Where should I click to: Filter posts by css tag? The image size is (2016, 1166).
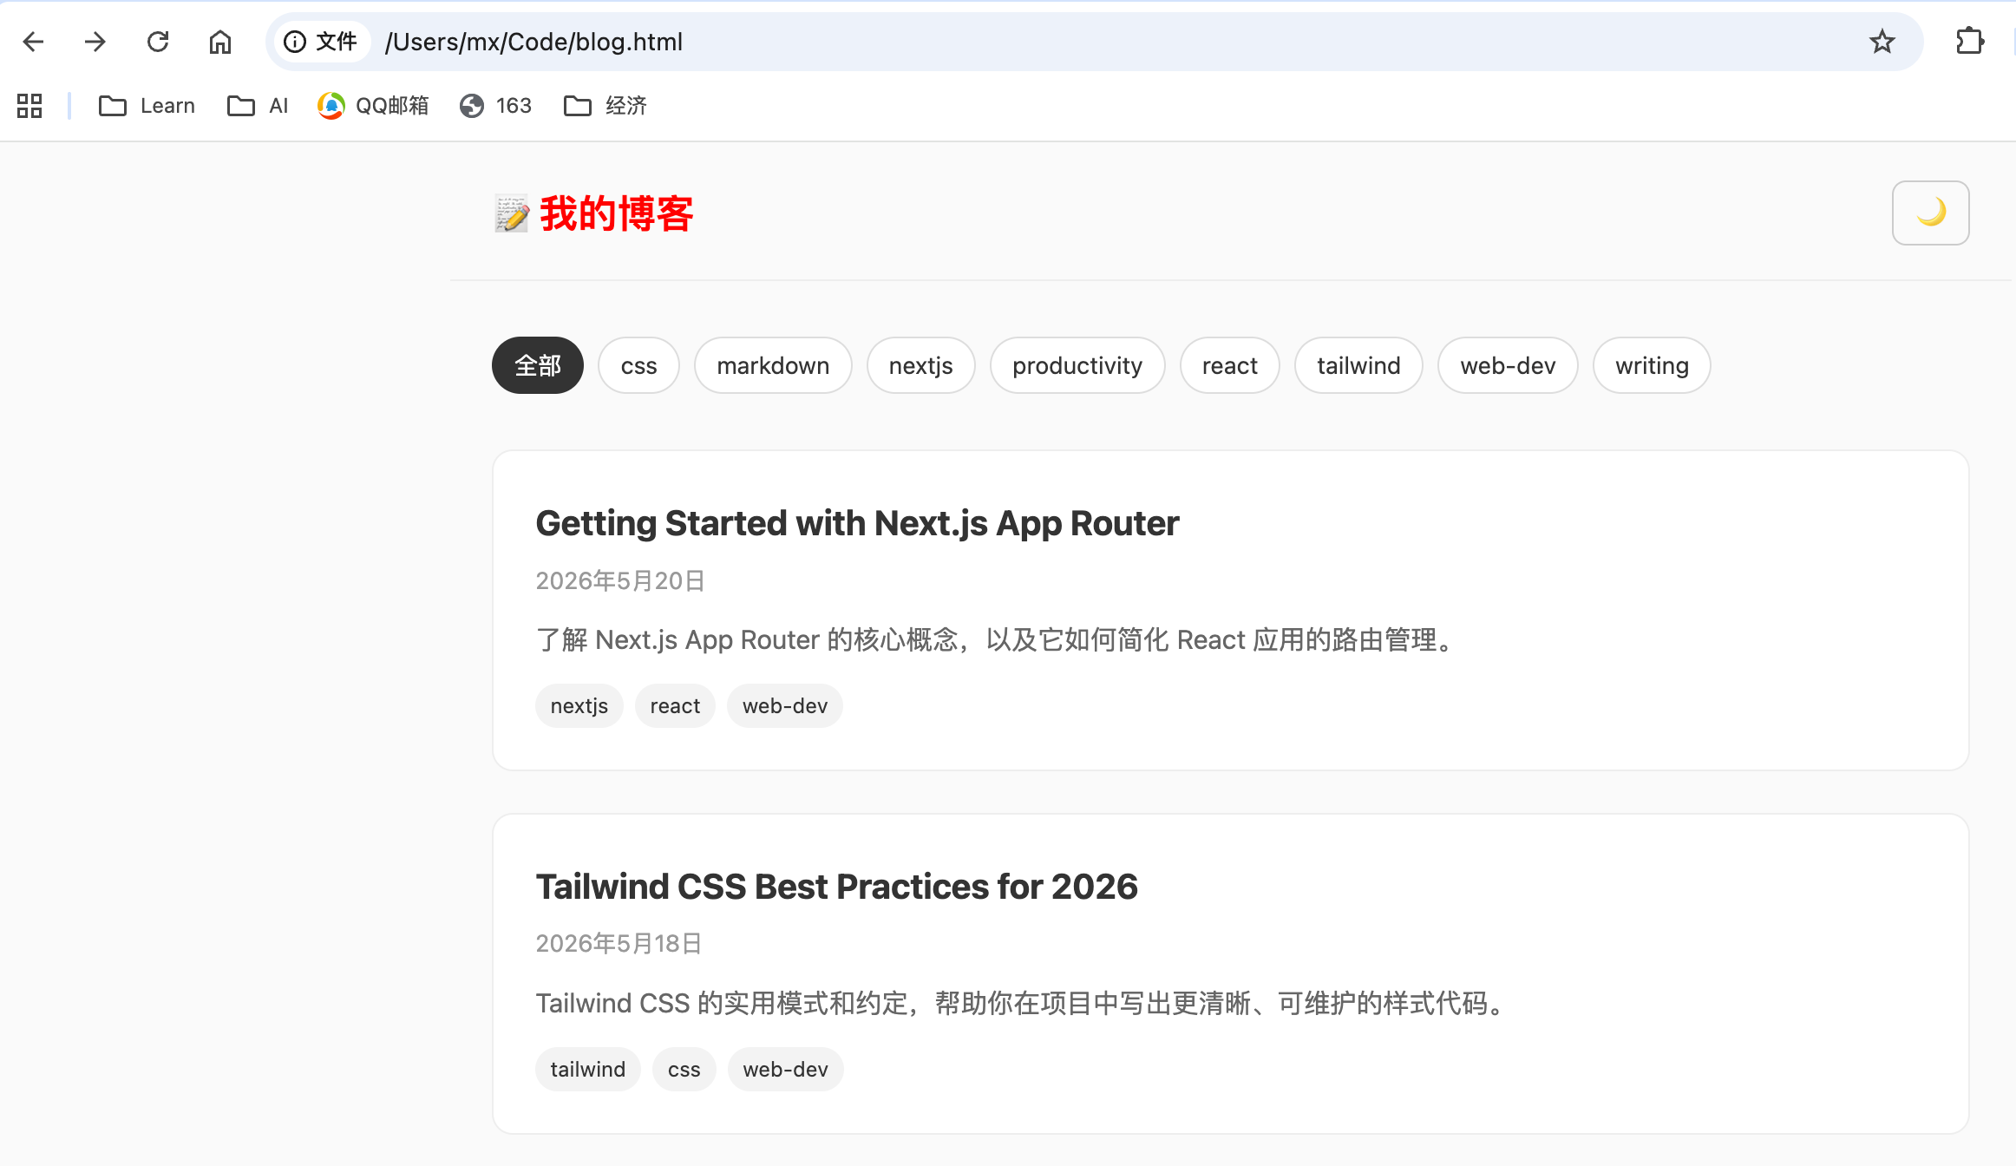tap(638, 365)
